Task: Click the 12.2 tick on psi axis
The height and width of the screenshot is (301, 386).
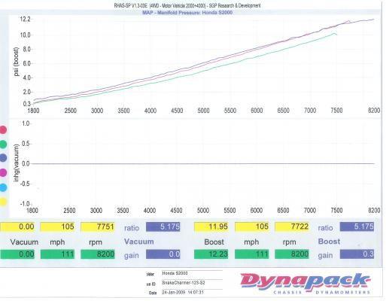Action: (x=25, y=19)
